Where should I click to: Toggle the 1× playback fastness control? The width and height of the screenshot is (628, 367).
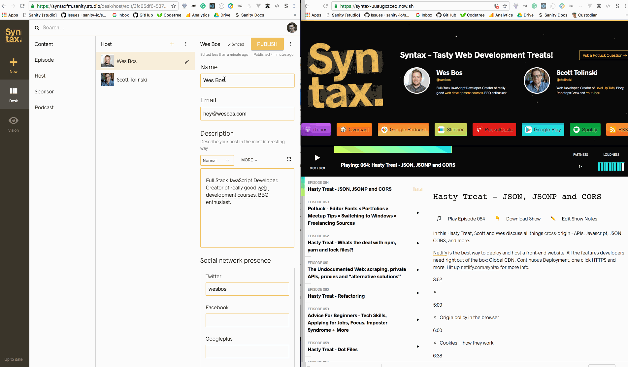click(x=580, y=166)
